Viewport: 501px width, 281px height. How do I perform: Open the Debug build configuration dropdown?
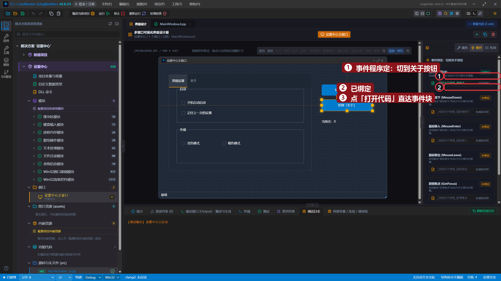(93, 277)
